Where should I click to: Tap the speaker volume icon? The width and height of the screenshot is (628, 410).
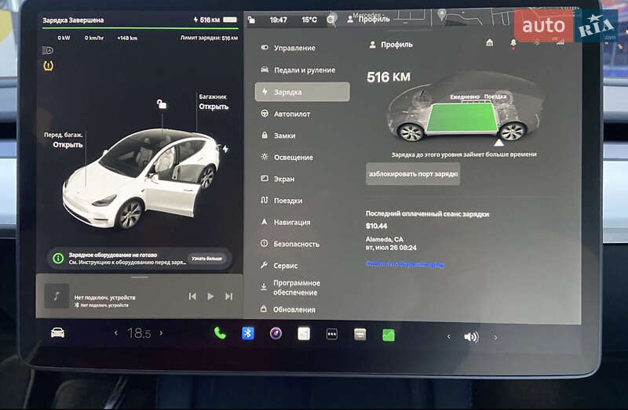[x=471, y=337]
